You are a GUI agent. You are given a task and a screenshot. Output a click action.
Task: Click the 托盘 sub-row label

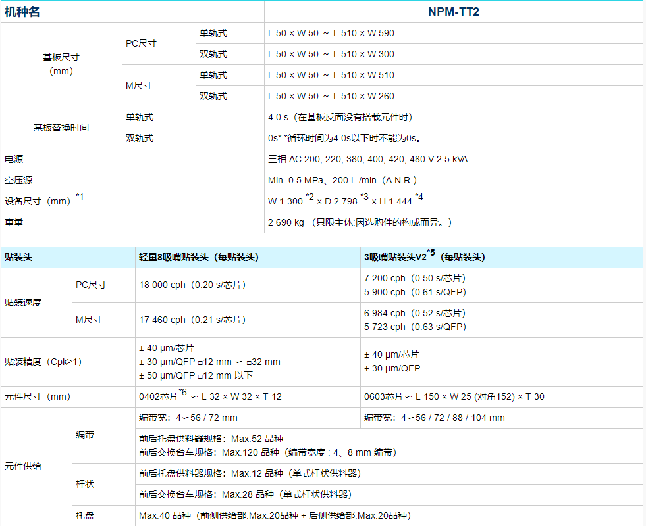85,515
